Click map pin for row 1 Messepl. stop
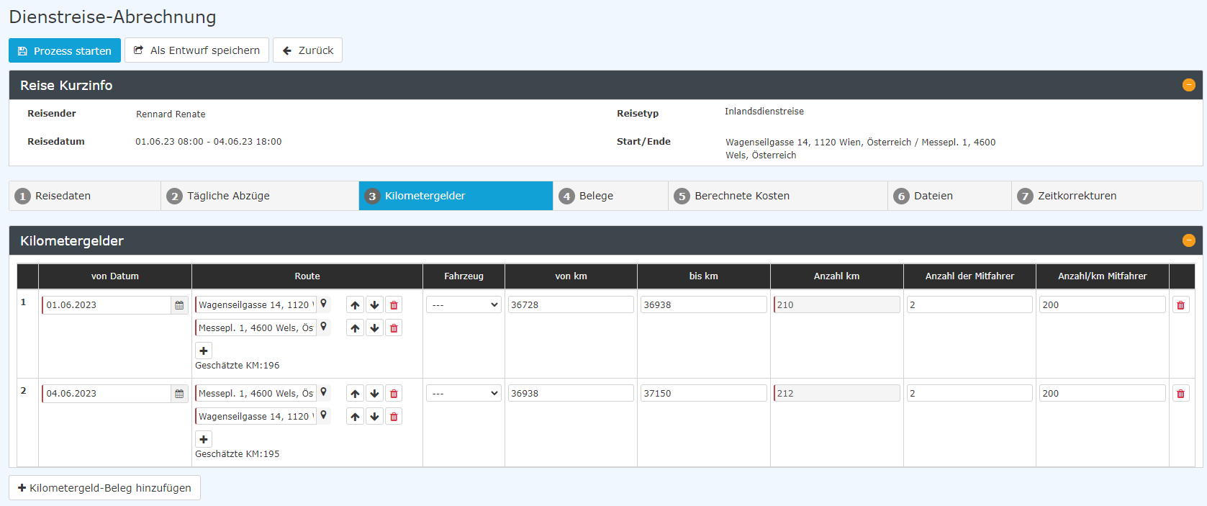This screenshot has height=506, width=1207. [324, 327]
